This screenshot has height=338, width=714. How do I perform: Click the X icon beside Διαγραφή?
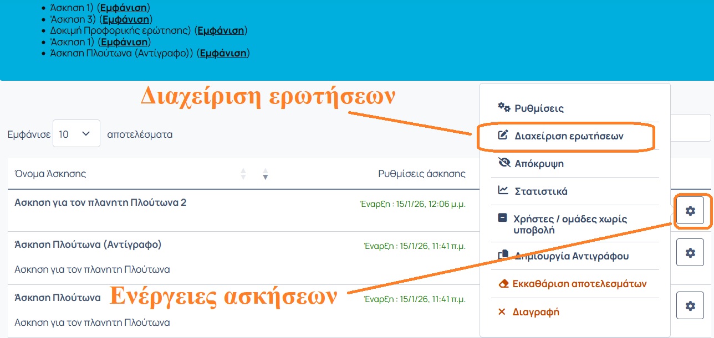click(502, 312)
